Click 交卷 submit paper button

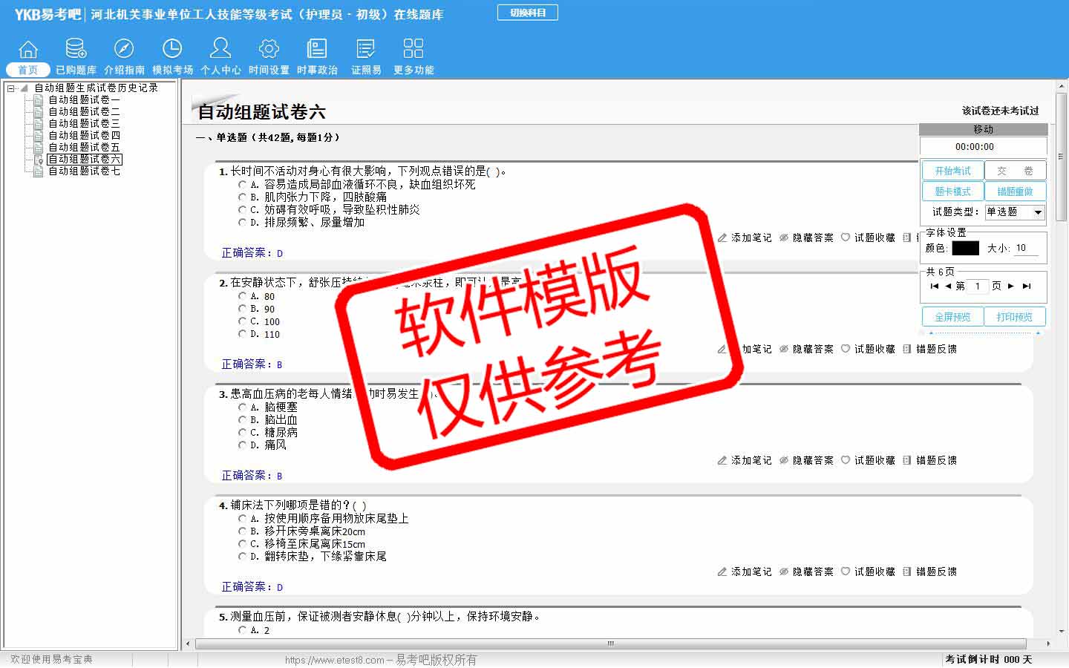point(1015,171)
